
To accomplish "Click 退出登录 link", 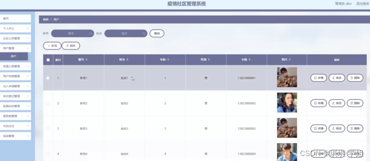I will tap(363, 4).
